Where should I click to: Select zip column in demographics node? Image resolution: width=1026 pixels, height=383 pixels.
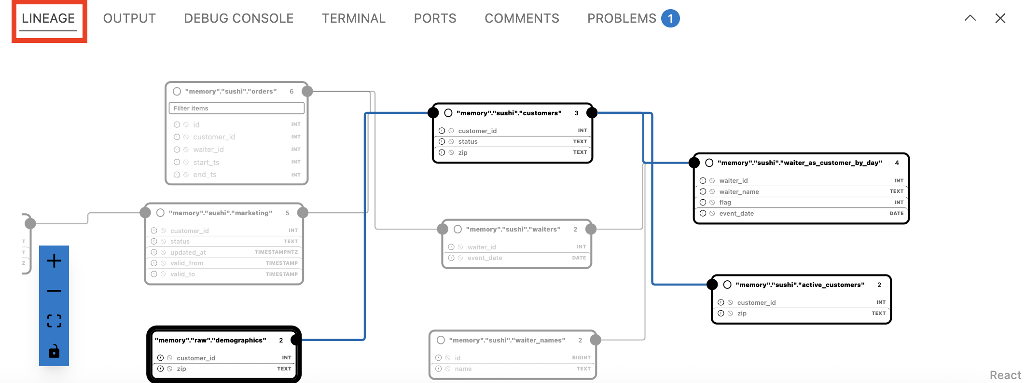tap(224, 369)
